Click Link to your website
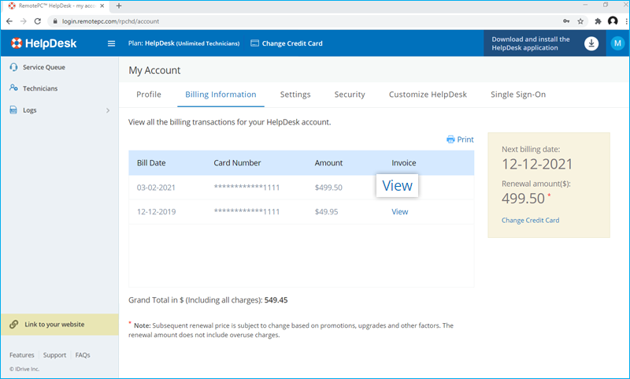This screenshot has width=630, height=379. 54,325
